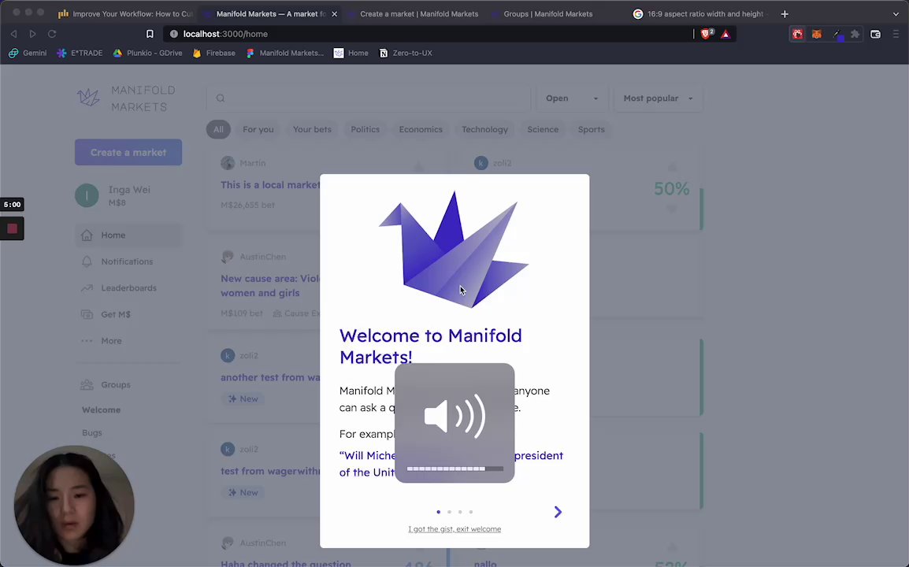Reload the page with refresh icon
Screen dimensions: 909x567
point(52,34)
